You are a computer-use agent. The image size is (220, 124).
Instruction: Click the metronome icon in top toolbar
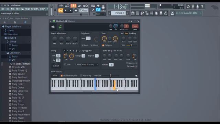61,6
